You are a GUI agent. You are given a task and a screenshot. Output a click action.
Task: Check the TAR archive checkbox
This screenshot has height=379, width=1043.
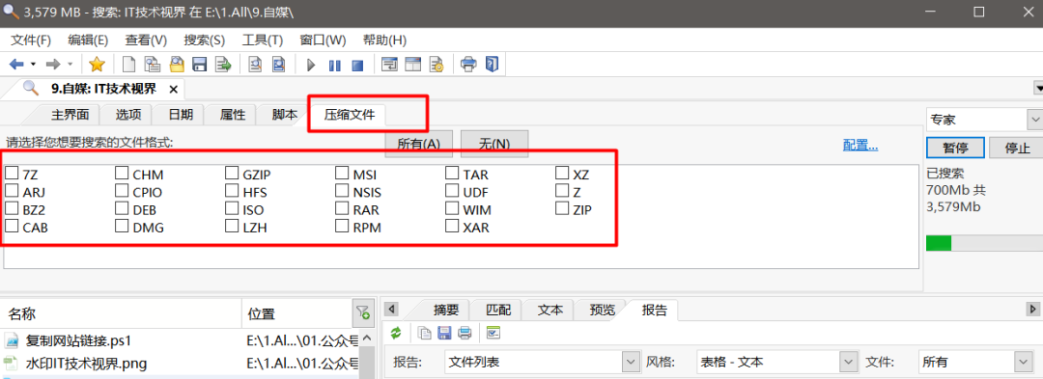(452, 174)
